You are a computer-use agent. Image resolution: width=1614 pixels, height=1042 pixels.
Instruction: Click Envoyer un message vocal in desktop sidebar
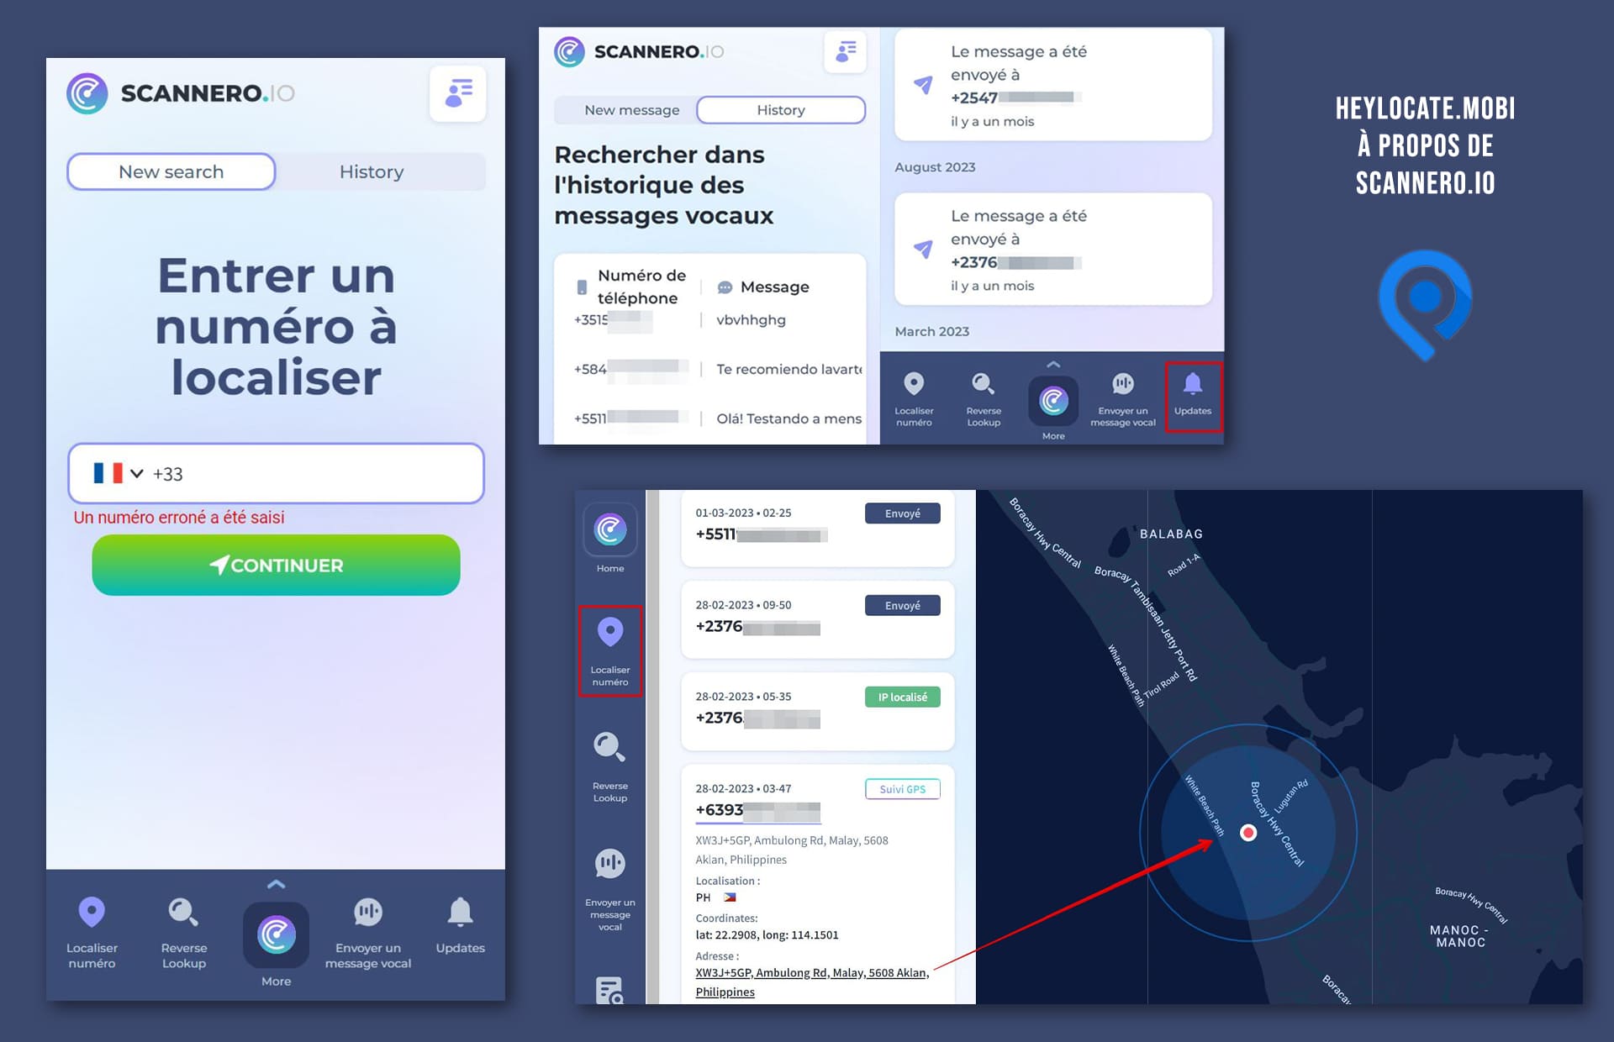click(610, 889)
